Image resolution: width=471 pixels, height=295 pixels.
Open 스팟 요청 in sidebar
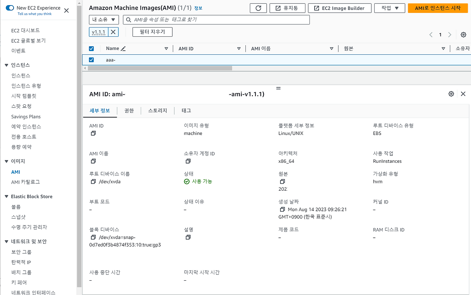(x=21, y=106)
